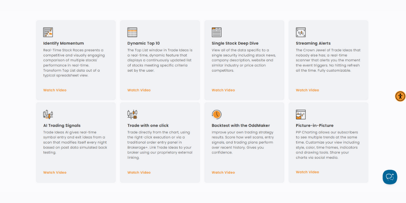Click the Picture-in-Picture chart icon
This screenshot has height=203, width=406.
coord(301,114)
